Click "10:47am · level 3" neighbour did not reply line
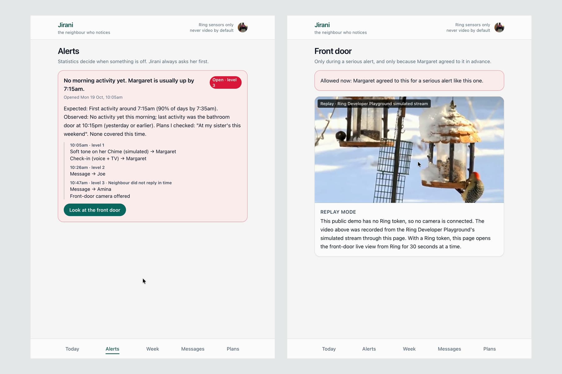The image size is (562, 374). (121, 183)
